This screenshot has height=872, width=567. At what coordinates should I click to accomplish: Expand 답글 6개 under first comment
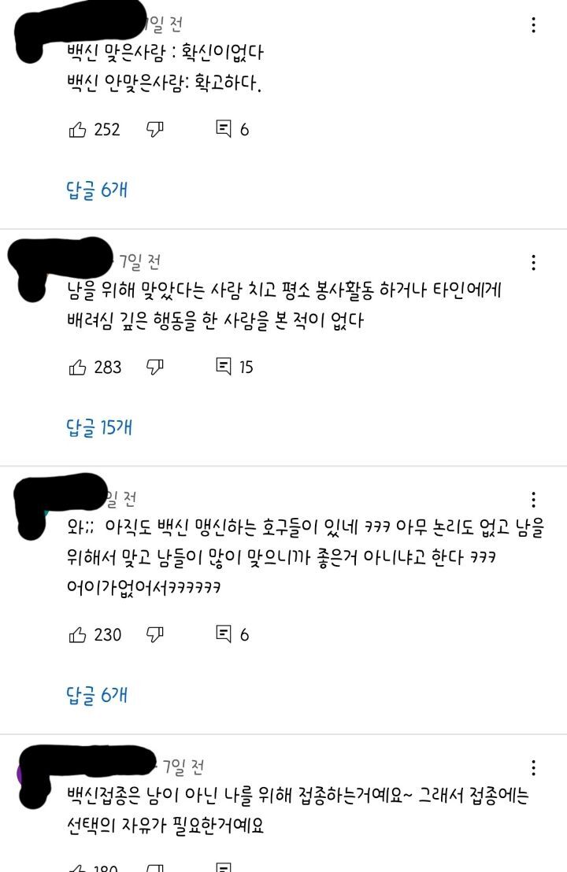(x=97, y=190)
